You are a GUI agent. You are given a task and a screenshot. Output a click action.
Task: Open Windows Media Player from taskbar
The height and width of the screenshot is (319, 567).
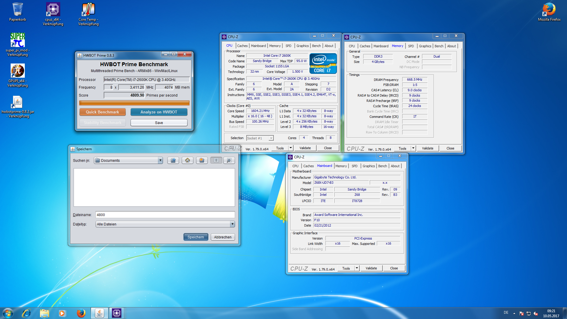click(62, 313)
